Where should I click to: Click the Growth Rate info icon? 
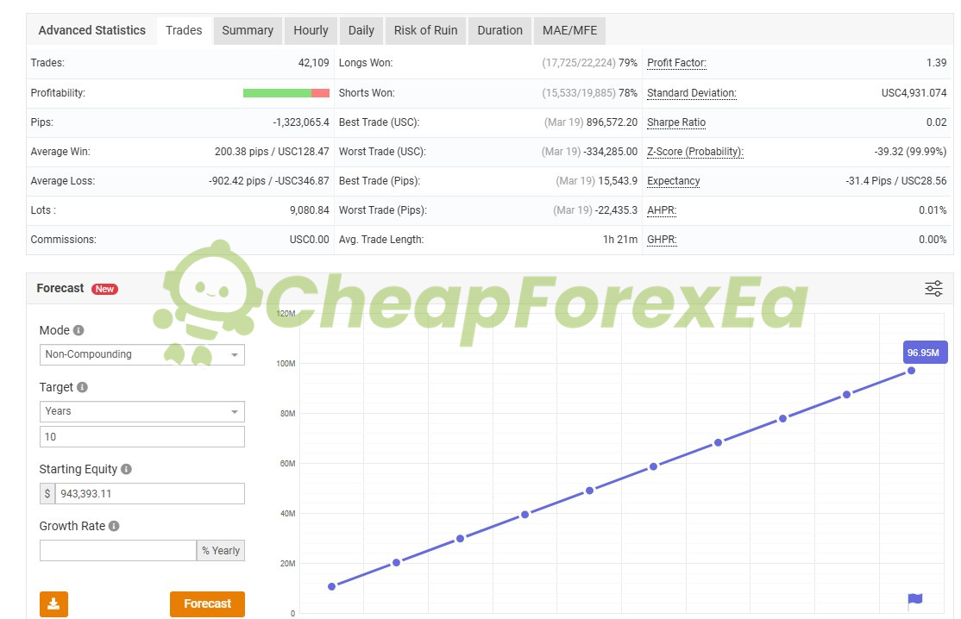[114, 526]
